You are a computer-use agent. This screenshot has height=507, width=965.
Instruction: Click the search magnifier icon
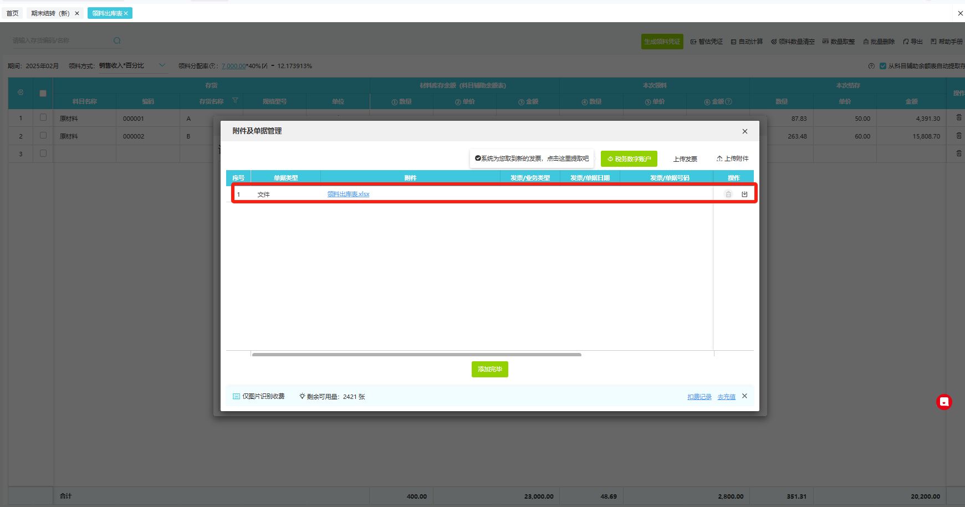click(x=117, y=40)
